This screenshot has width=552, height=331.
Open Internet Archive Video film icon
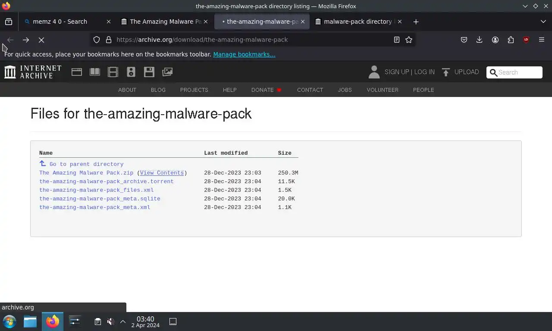click(113, 72)
